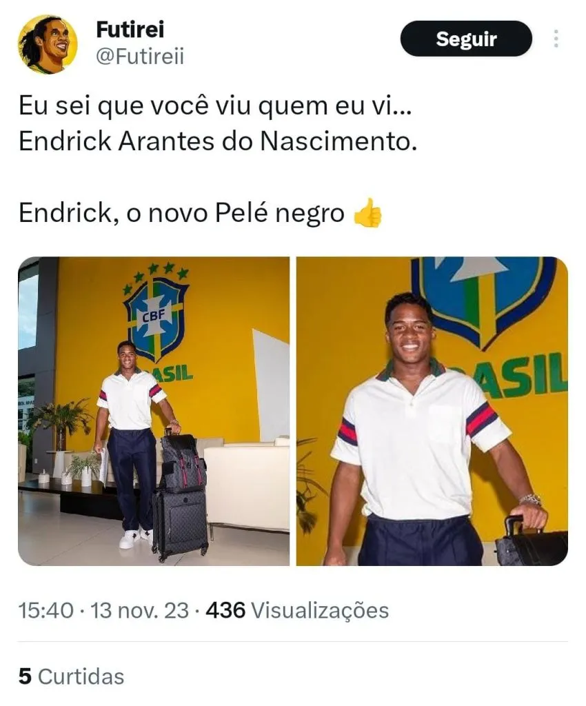The width and height of the screenshot is (586, 706).
Task: Open the @Futireii handle link
Action: point(141,57)
